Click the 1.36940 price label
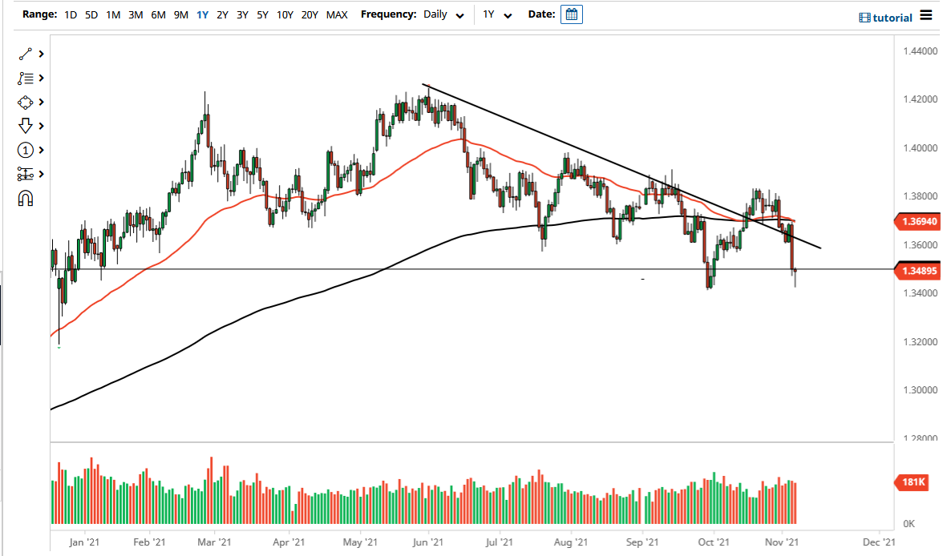Image resolution: width=947 pixels, height=556 pixels. coord(917,222)
